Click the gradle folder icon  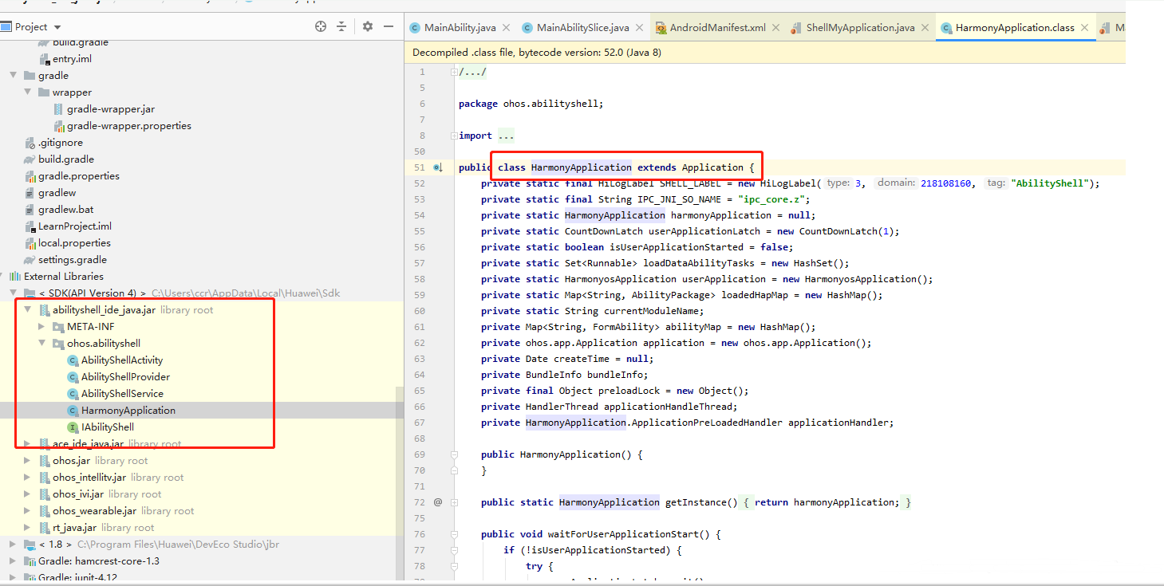click(x=30, y=76)
